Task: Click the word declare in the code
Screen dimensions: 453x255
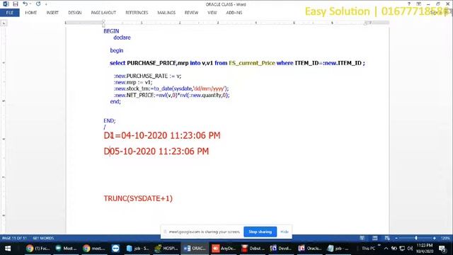Action: 122,38
